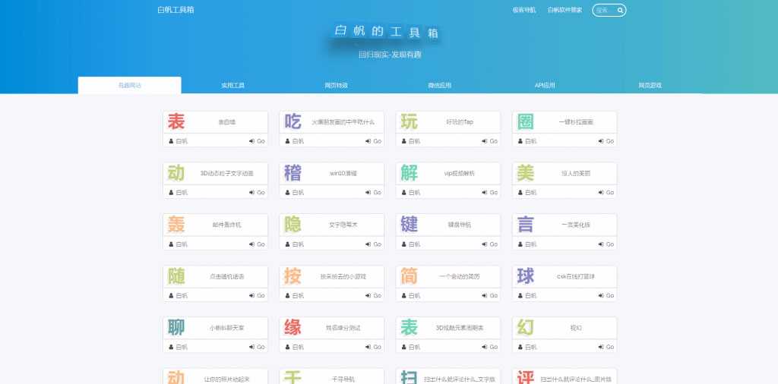The image size is (778, 384).
Task: Click the "3D炫酷元素周期表" card title
Action: coord(460,328)
